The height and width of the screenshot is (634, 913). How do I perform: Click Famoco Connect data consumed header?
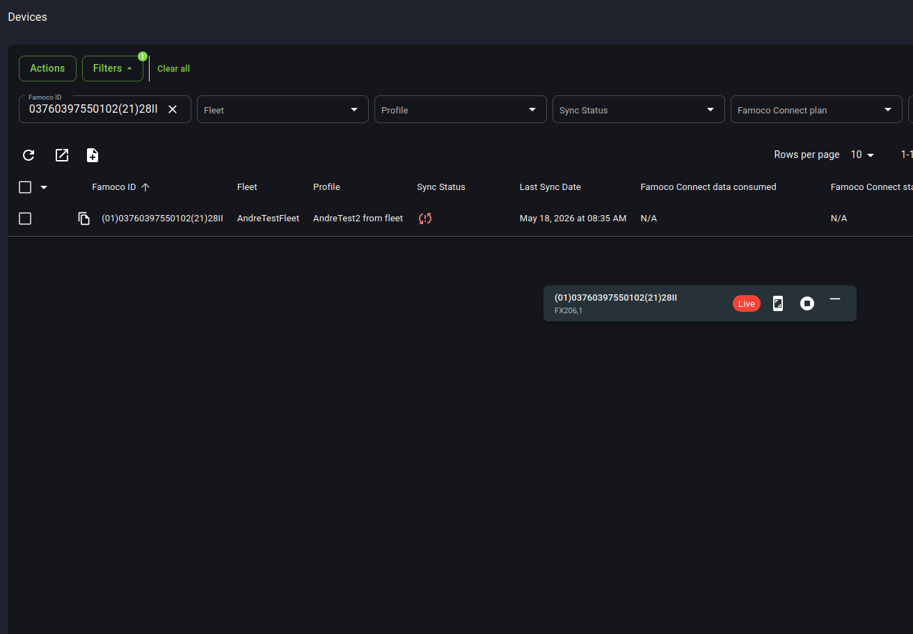(x=708, y=187)
